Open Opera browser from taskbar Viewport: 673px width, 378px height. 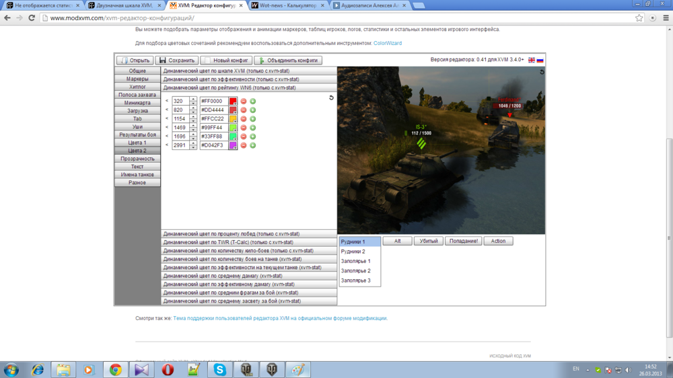168,369
